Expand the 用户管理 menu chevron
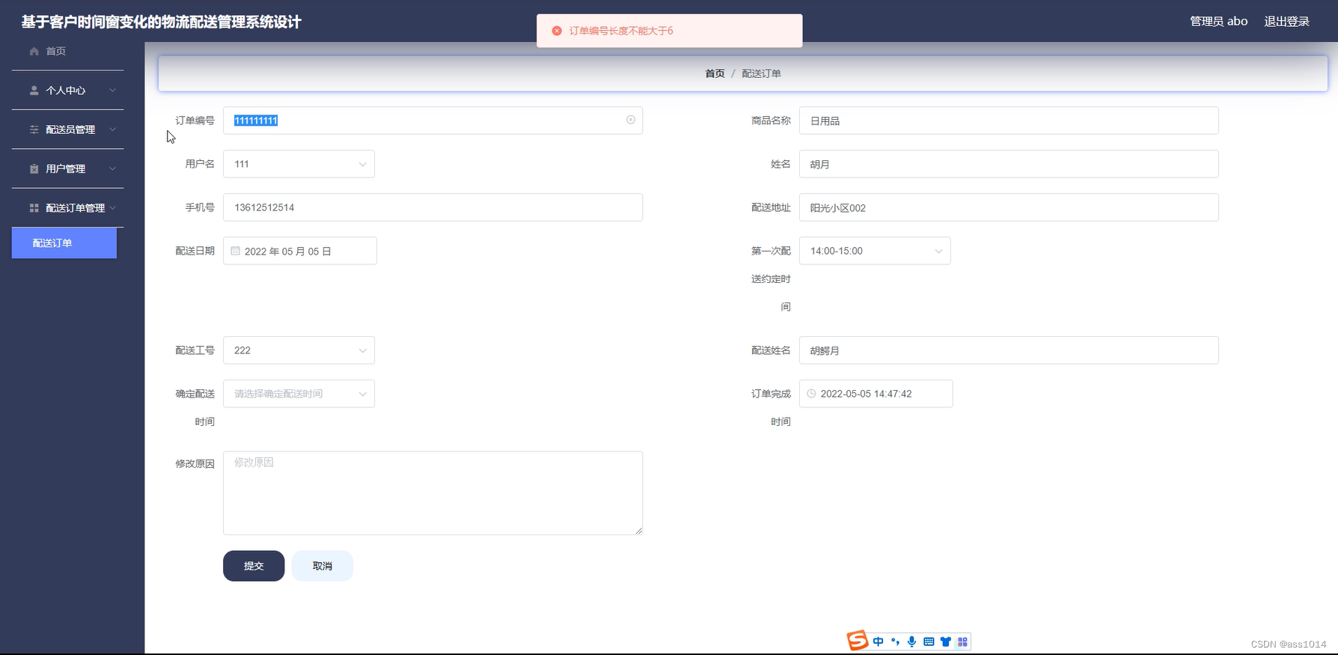This screenshot has height=655, width=1338. click(x=112, y=169)
